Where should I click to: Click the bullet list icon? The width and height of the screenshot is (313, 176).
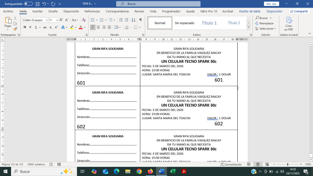[x=93, y=20]
